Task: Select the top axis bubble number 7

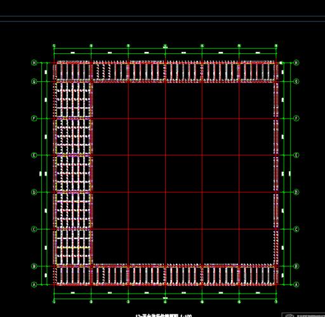Action: (276, 46)
